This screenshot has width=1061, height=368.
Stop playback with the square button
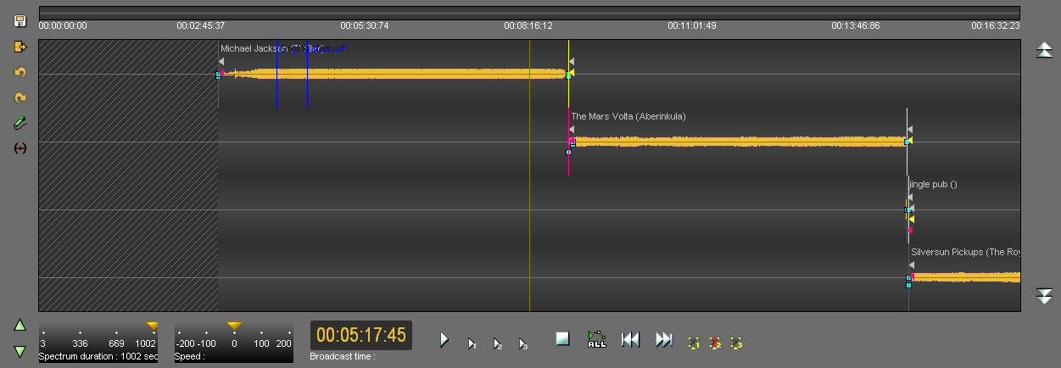tap(562, 339)
